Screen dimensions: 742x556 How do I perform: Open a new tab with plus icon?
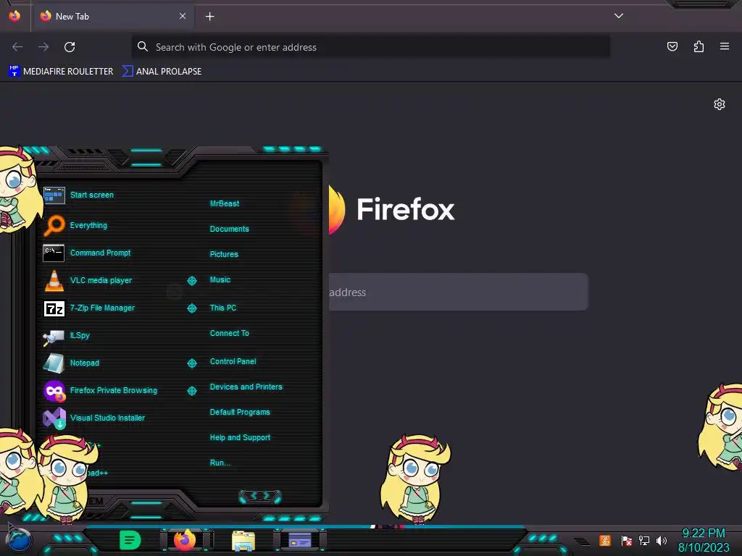(x=209, y=17)
